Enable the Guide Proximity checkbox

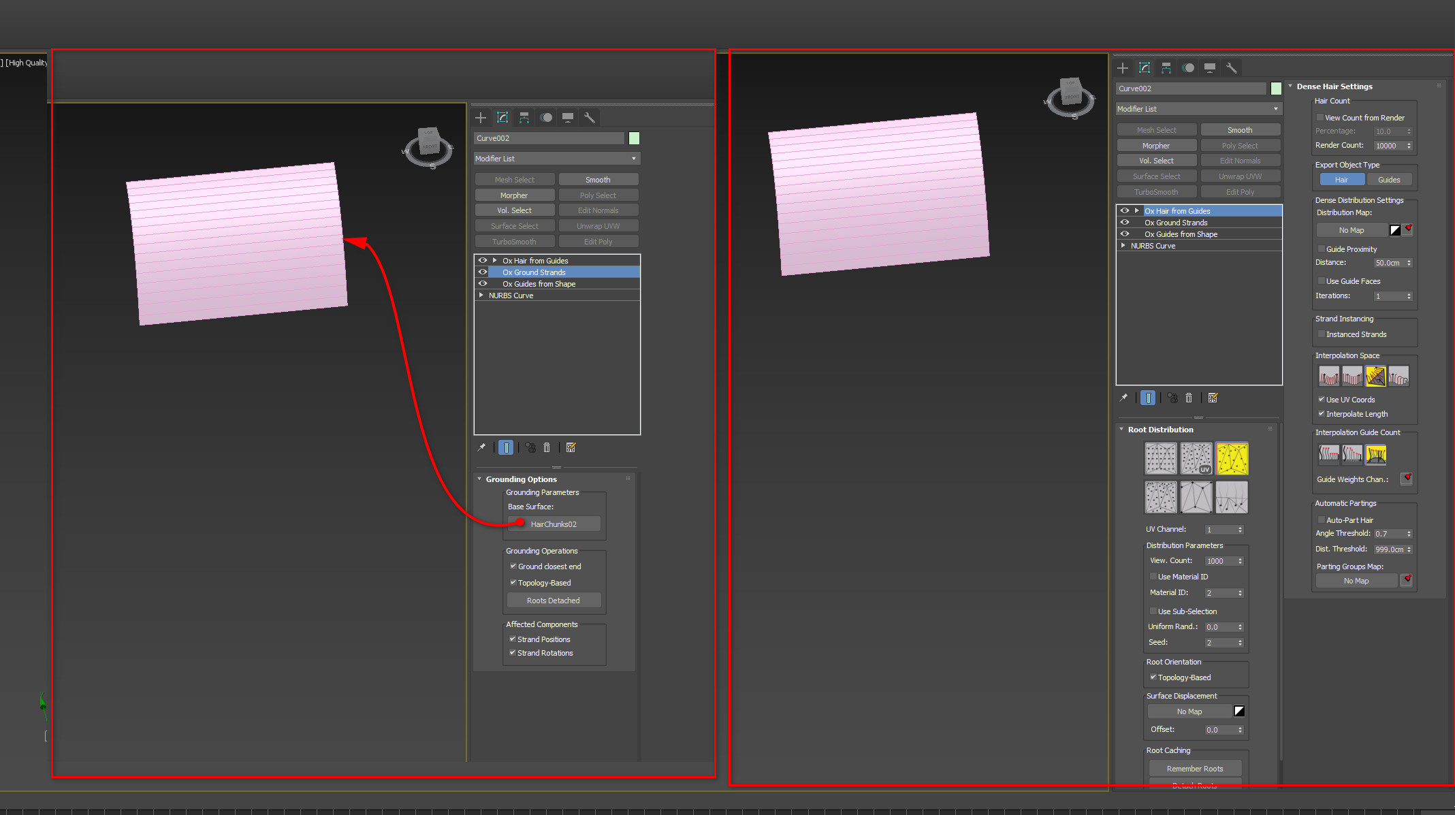coord(1321,249)
